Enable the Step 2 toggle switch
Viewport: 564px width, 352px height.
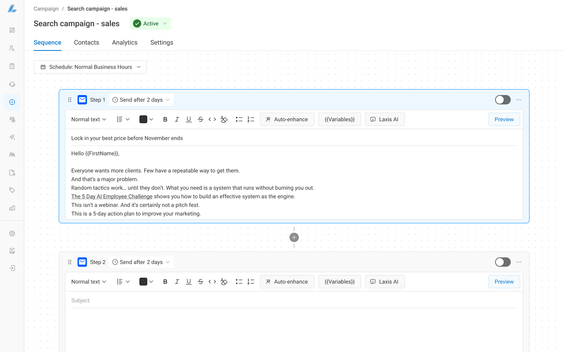click(503, 262)
